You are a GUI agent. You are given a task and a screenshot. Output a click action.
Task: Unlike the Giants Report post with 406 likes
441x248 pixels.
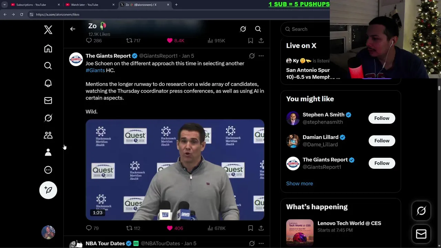[175, 228]
